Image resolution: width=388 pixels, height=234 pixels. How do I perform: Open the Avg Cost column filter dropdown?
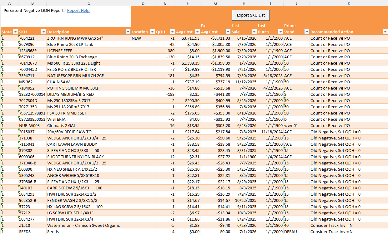197,32
